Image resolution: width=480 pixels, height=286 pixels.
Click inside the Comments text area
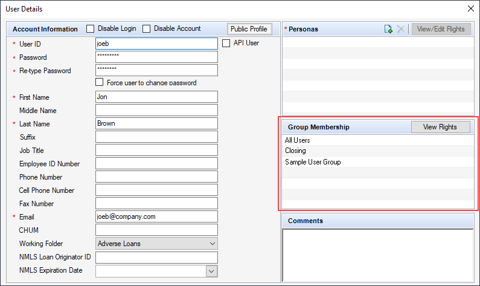[x=378, y=255]
